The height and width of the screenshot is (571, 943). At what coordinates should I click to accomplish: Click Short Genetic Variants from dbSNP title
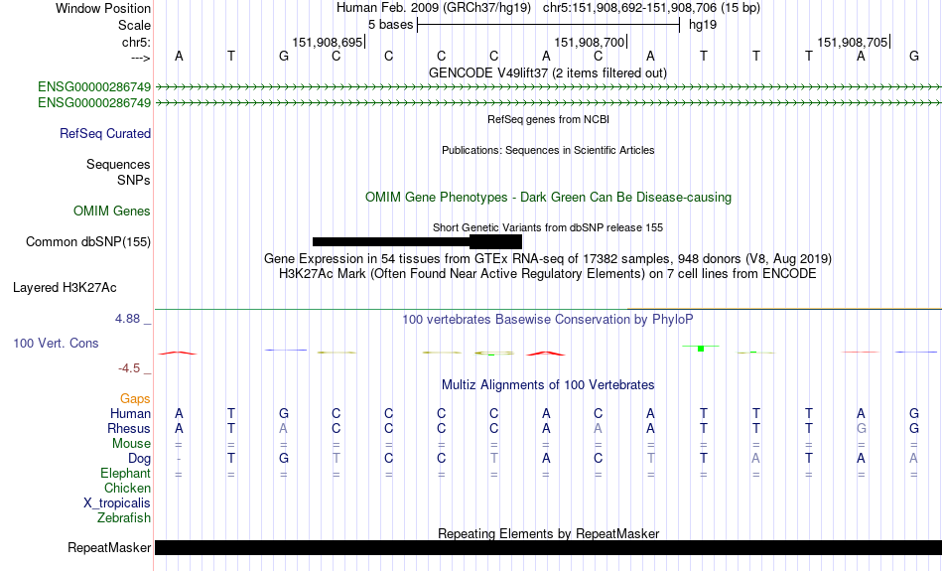click(x=548, y=227)
